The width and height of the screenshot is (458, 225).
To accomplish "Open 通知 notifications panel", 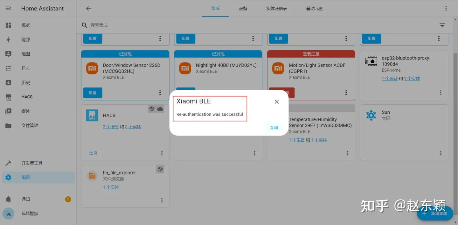I will coord(38,199).
